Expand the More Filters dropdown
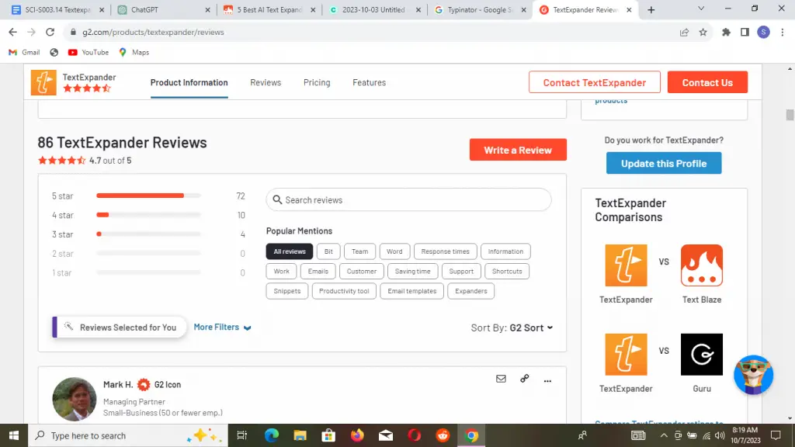Screen dimensions: 795x447 (x=222, y=327)
